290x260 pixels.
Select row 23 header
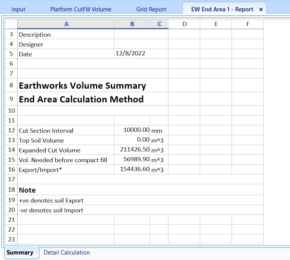[11, 239]
